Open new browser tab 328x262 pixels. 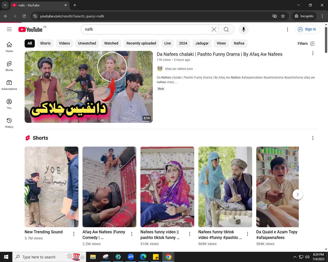pyautogui.click(x=75, y=5)
